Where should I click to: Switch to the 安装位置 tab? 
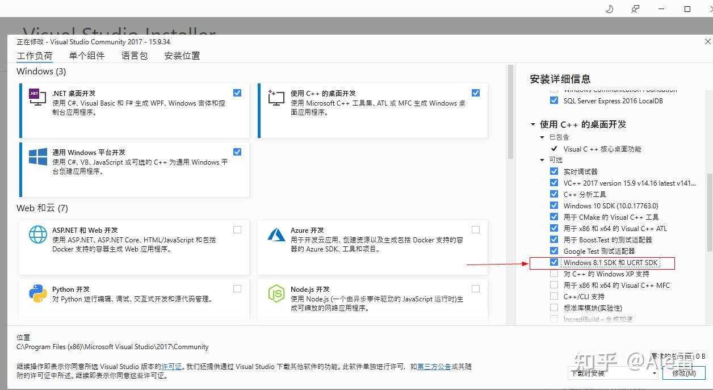coord(182,56)
